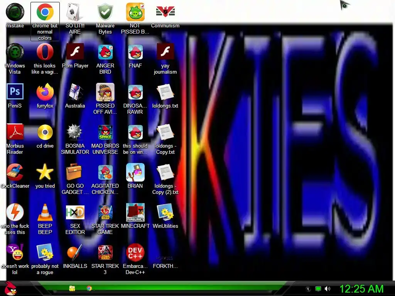Launch the Malware Bytes shortcut

(105, 12)
